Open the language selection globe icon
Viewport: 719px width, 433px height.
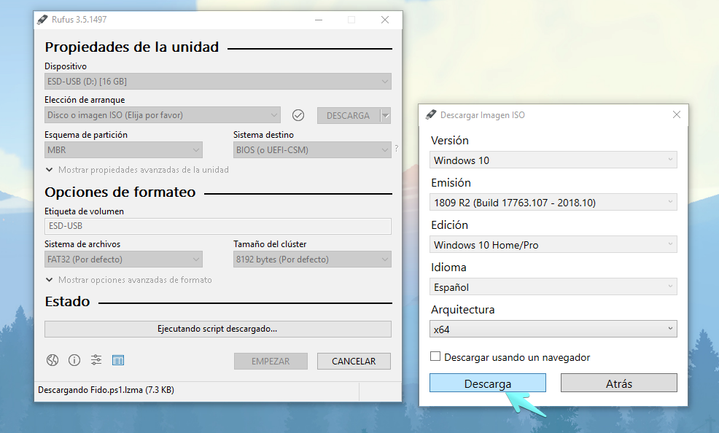tap(52, 360)
